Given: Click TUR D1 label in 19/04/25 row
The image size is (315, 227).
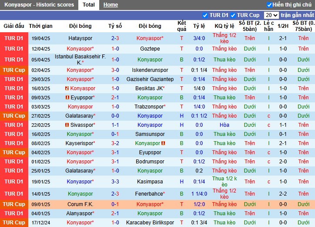Looking at the screenshot, I should [x=14, y=38].
